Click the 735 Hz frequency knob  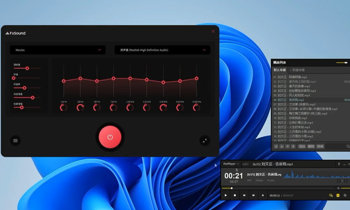point(113,108)
